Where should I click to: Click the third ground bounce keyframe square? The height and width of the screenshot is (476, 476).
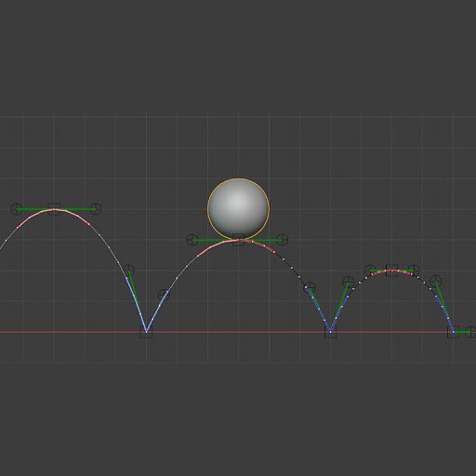pos(454,332)
